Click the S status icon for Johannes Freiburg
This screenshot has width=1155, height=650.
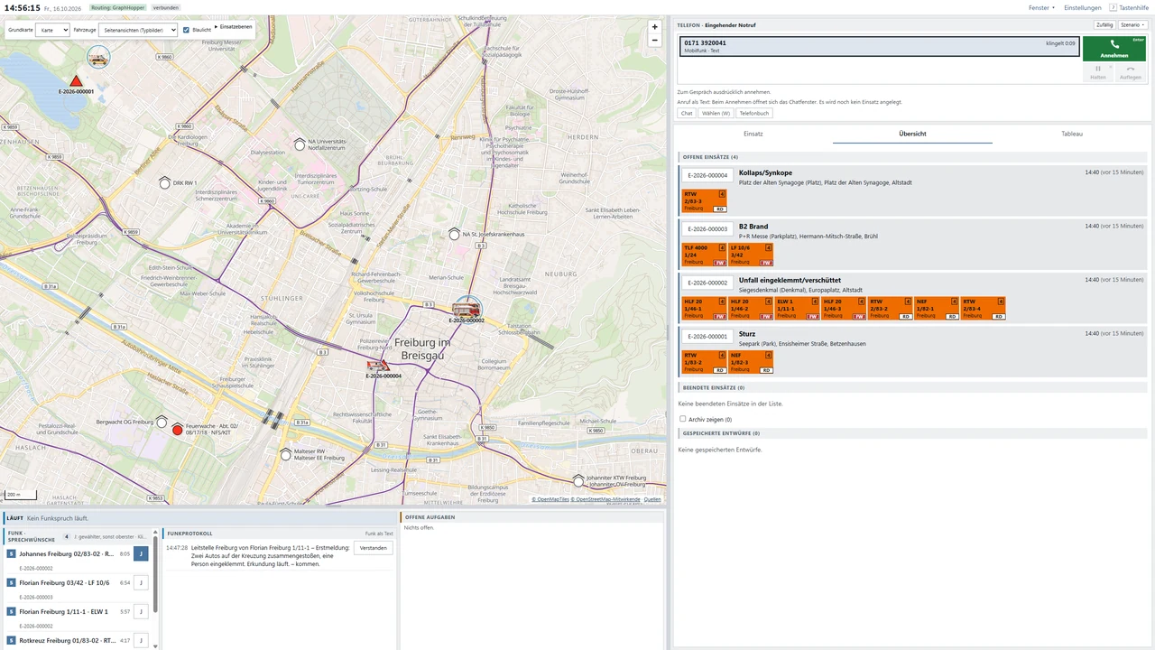[11, 554]
